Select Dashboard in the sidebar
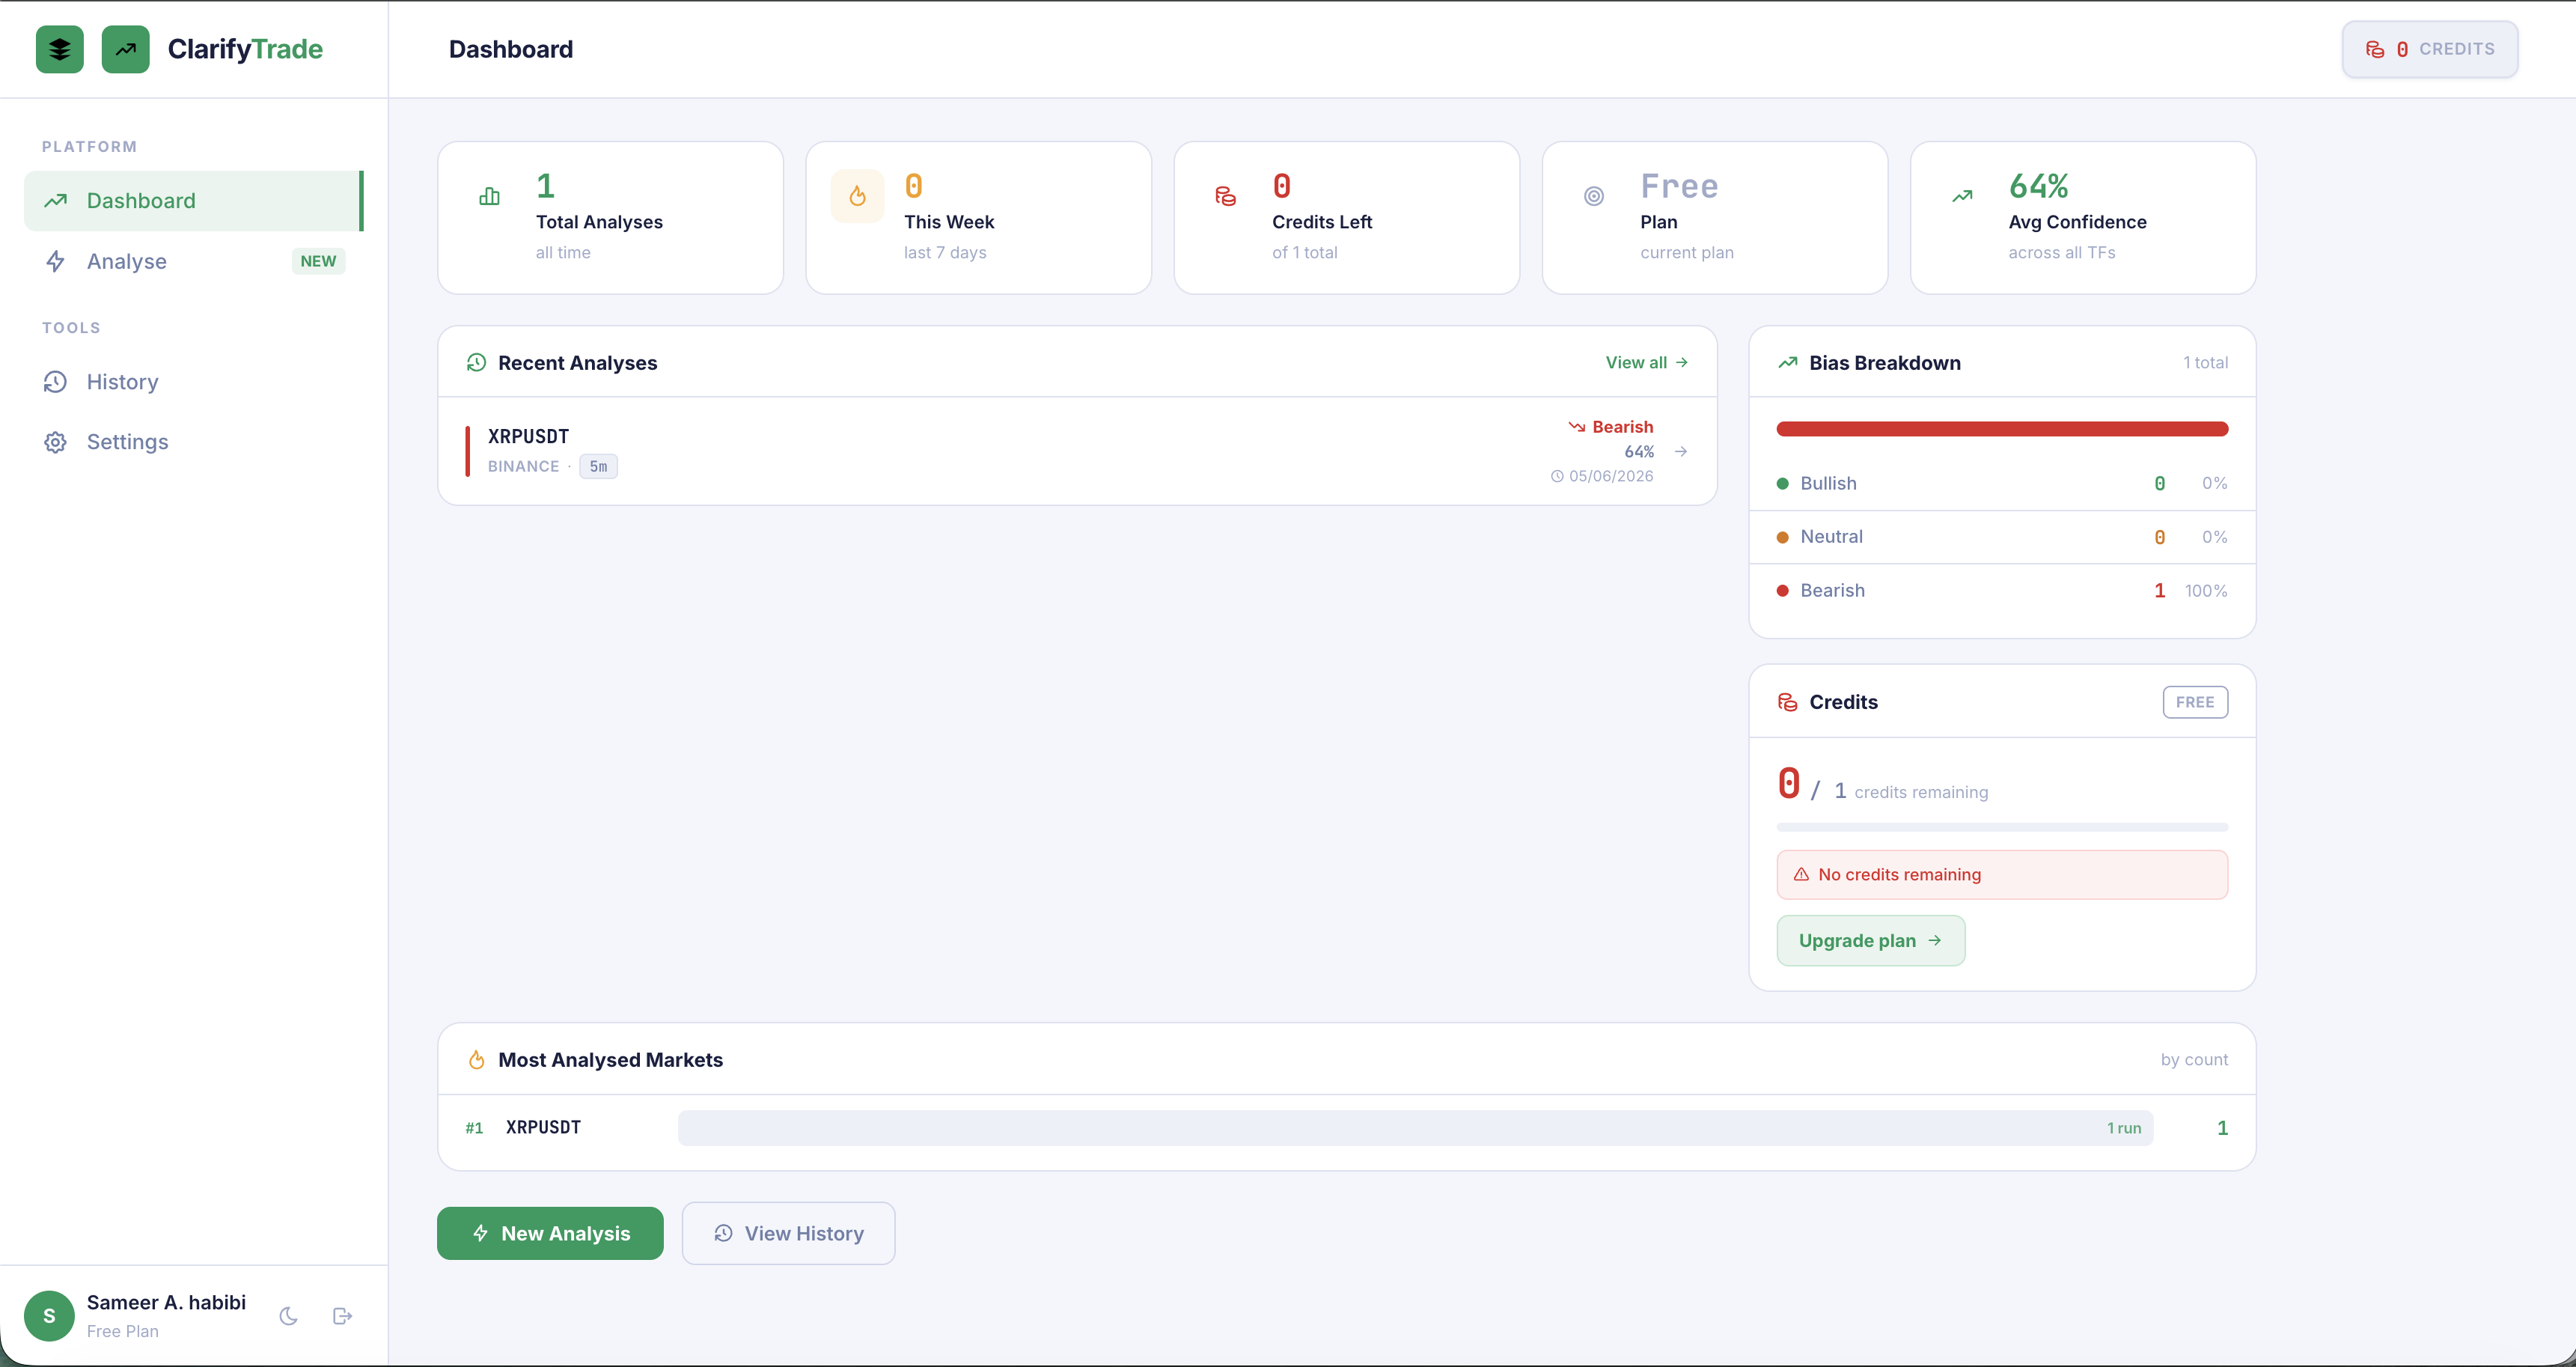2576x1367 pixels. tap(193, 200)
